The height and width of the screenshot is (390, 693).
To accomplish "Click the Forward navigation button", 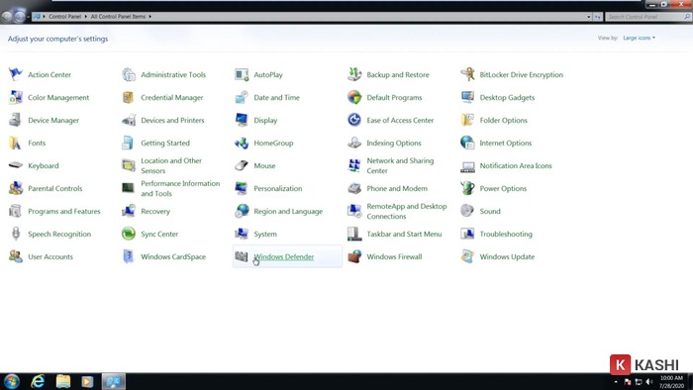I will tap(20, 17).
